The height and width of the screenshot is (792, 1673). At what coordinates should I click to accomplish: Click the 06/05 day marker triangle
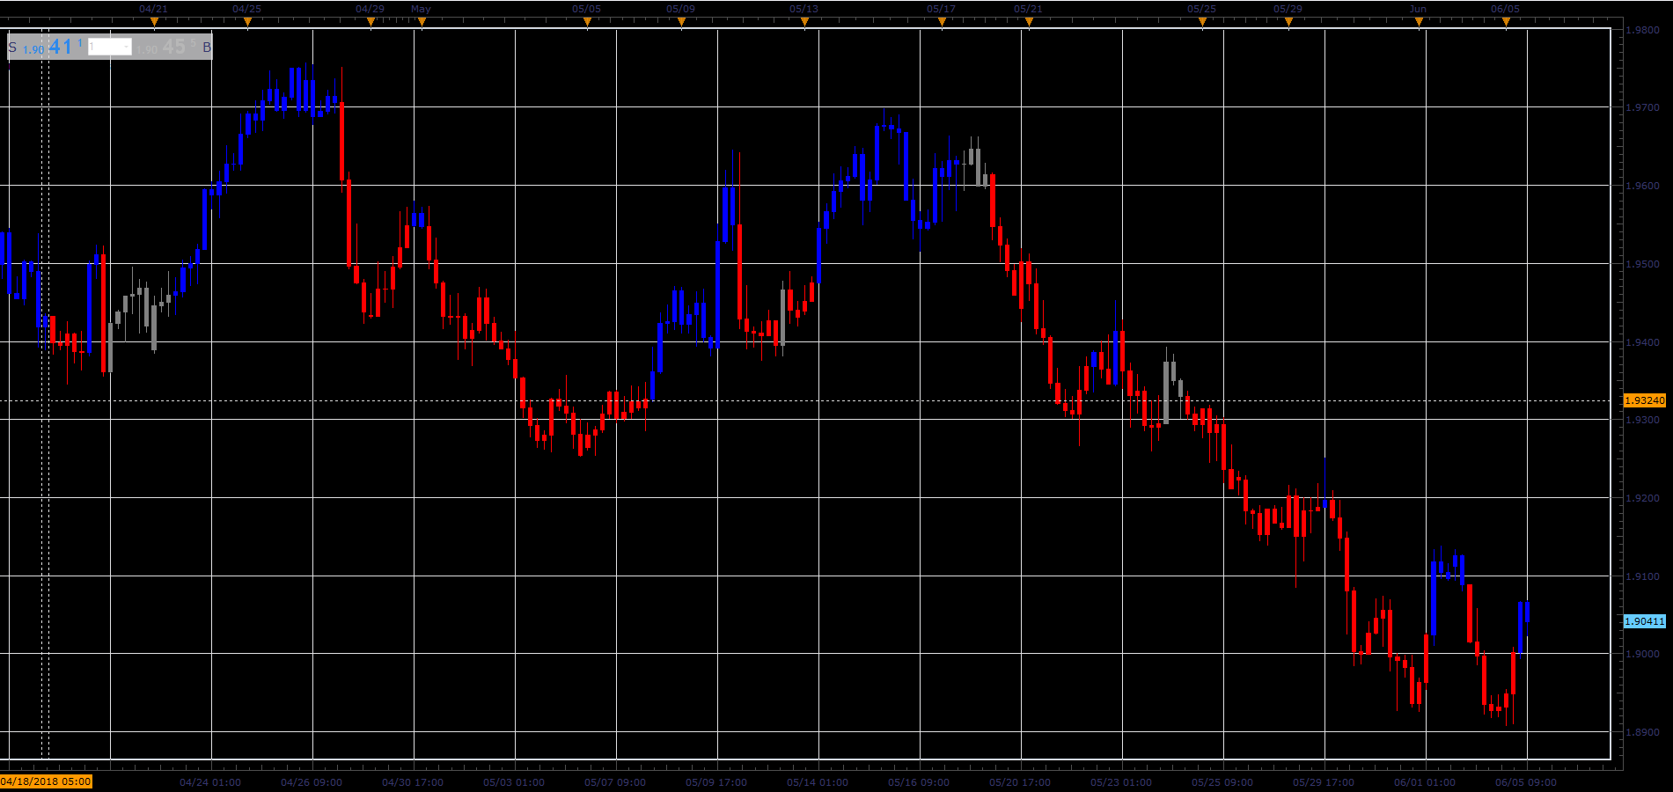(x=1506, y=23)
